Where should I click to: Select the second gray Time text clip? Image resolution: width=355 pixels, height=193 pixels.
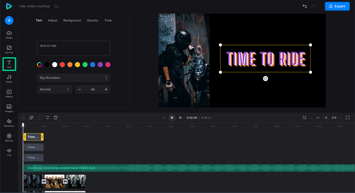click(x=34, y=147)
